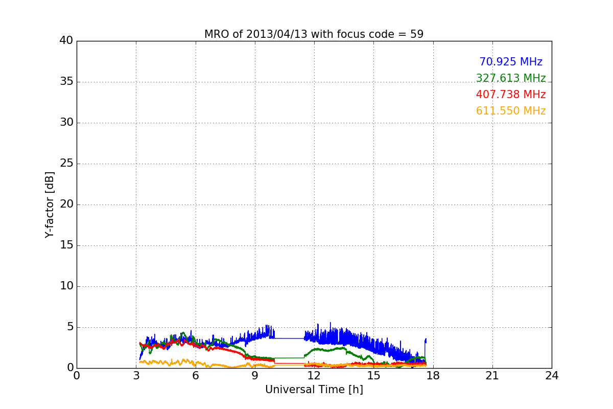Click the y-axis tick label 35
The width and height of the screenshot is (613, 409).
tap(66, 82)
